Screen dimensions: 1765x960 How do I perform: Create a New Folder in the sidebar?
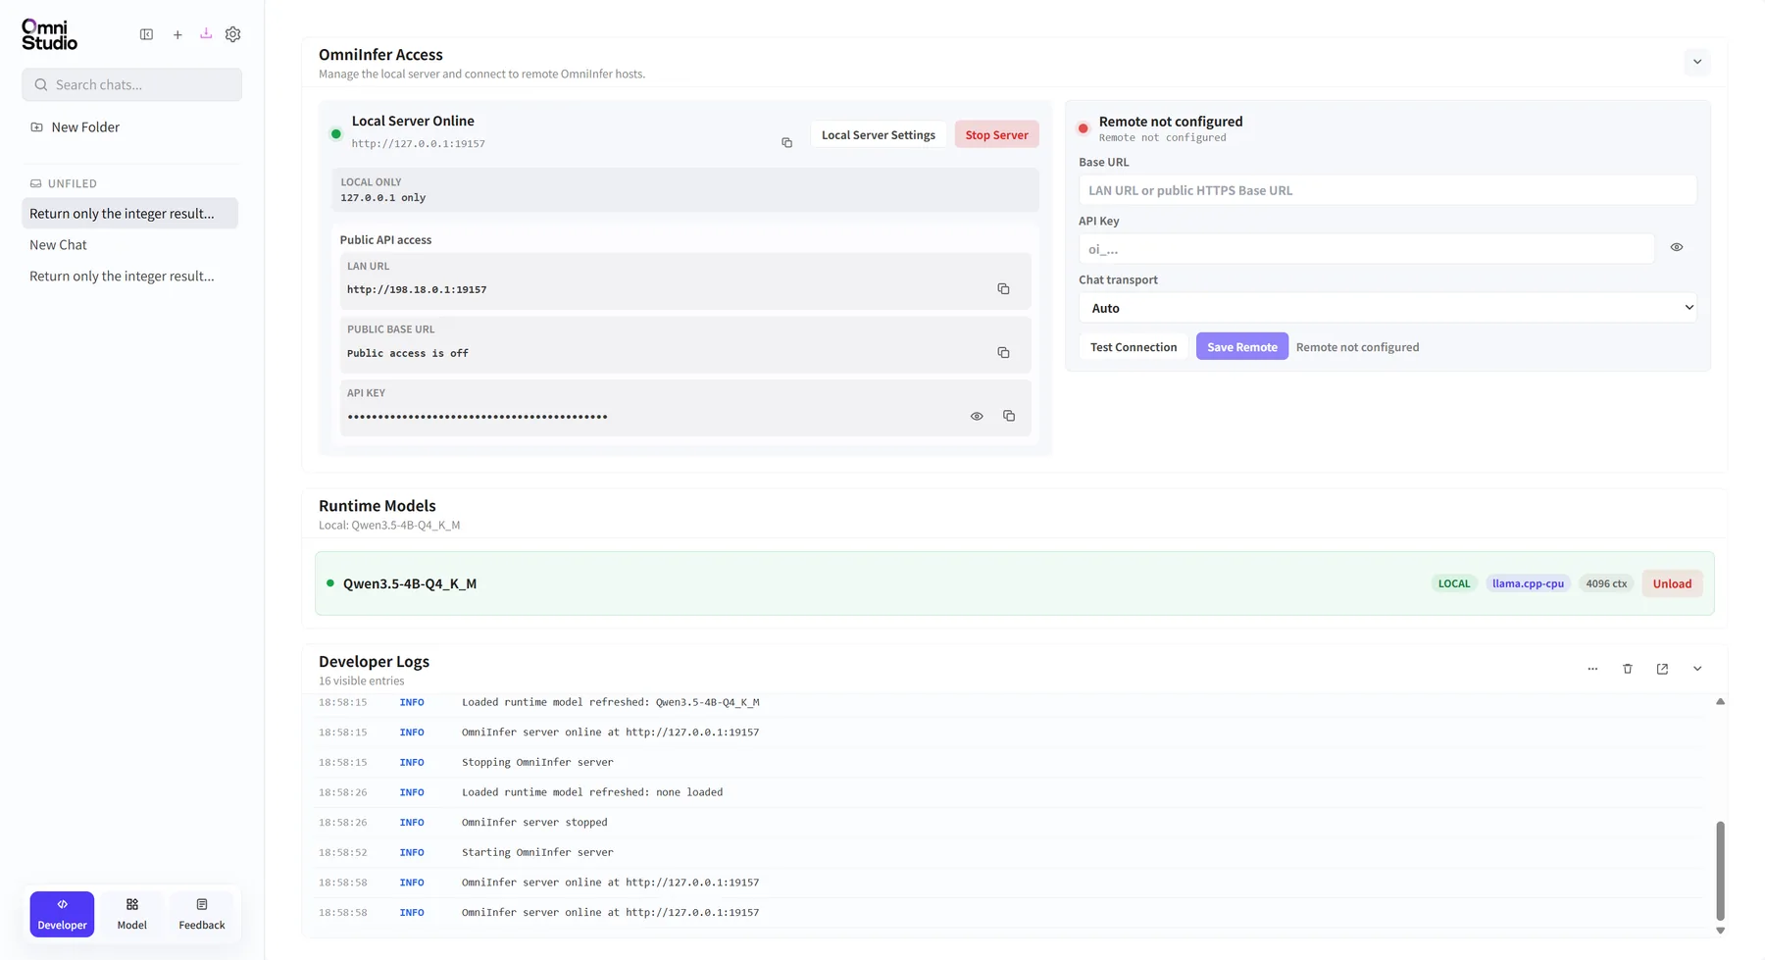[76, 127]
